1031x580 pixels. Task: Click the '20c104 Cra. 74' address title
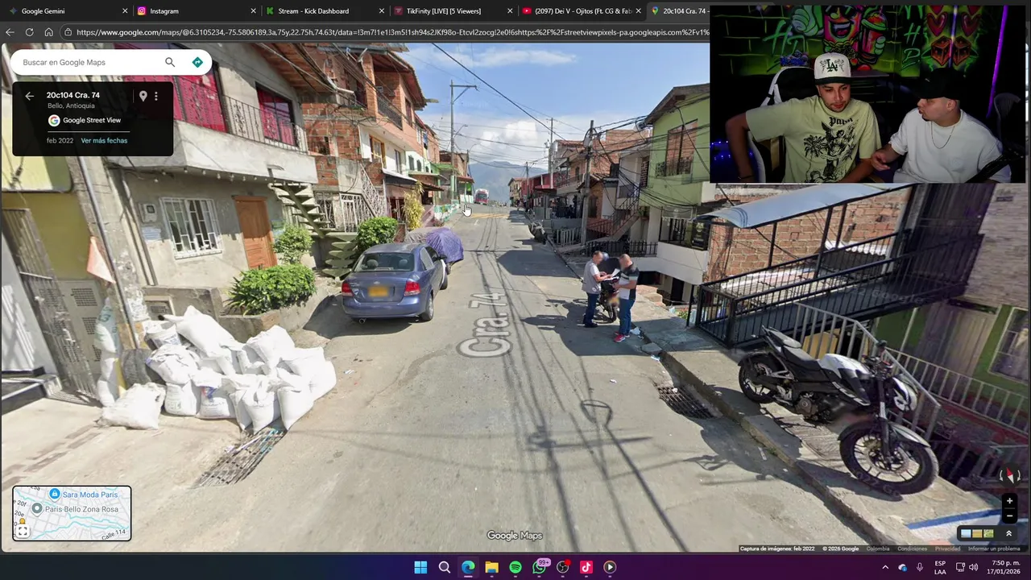tap(73, 95)
